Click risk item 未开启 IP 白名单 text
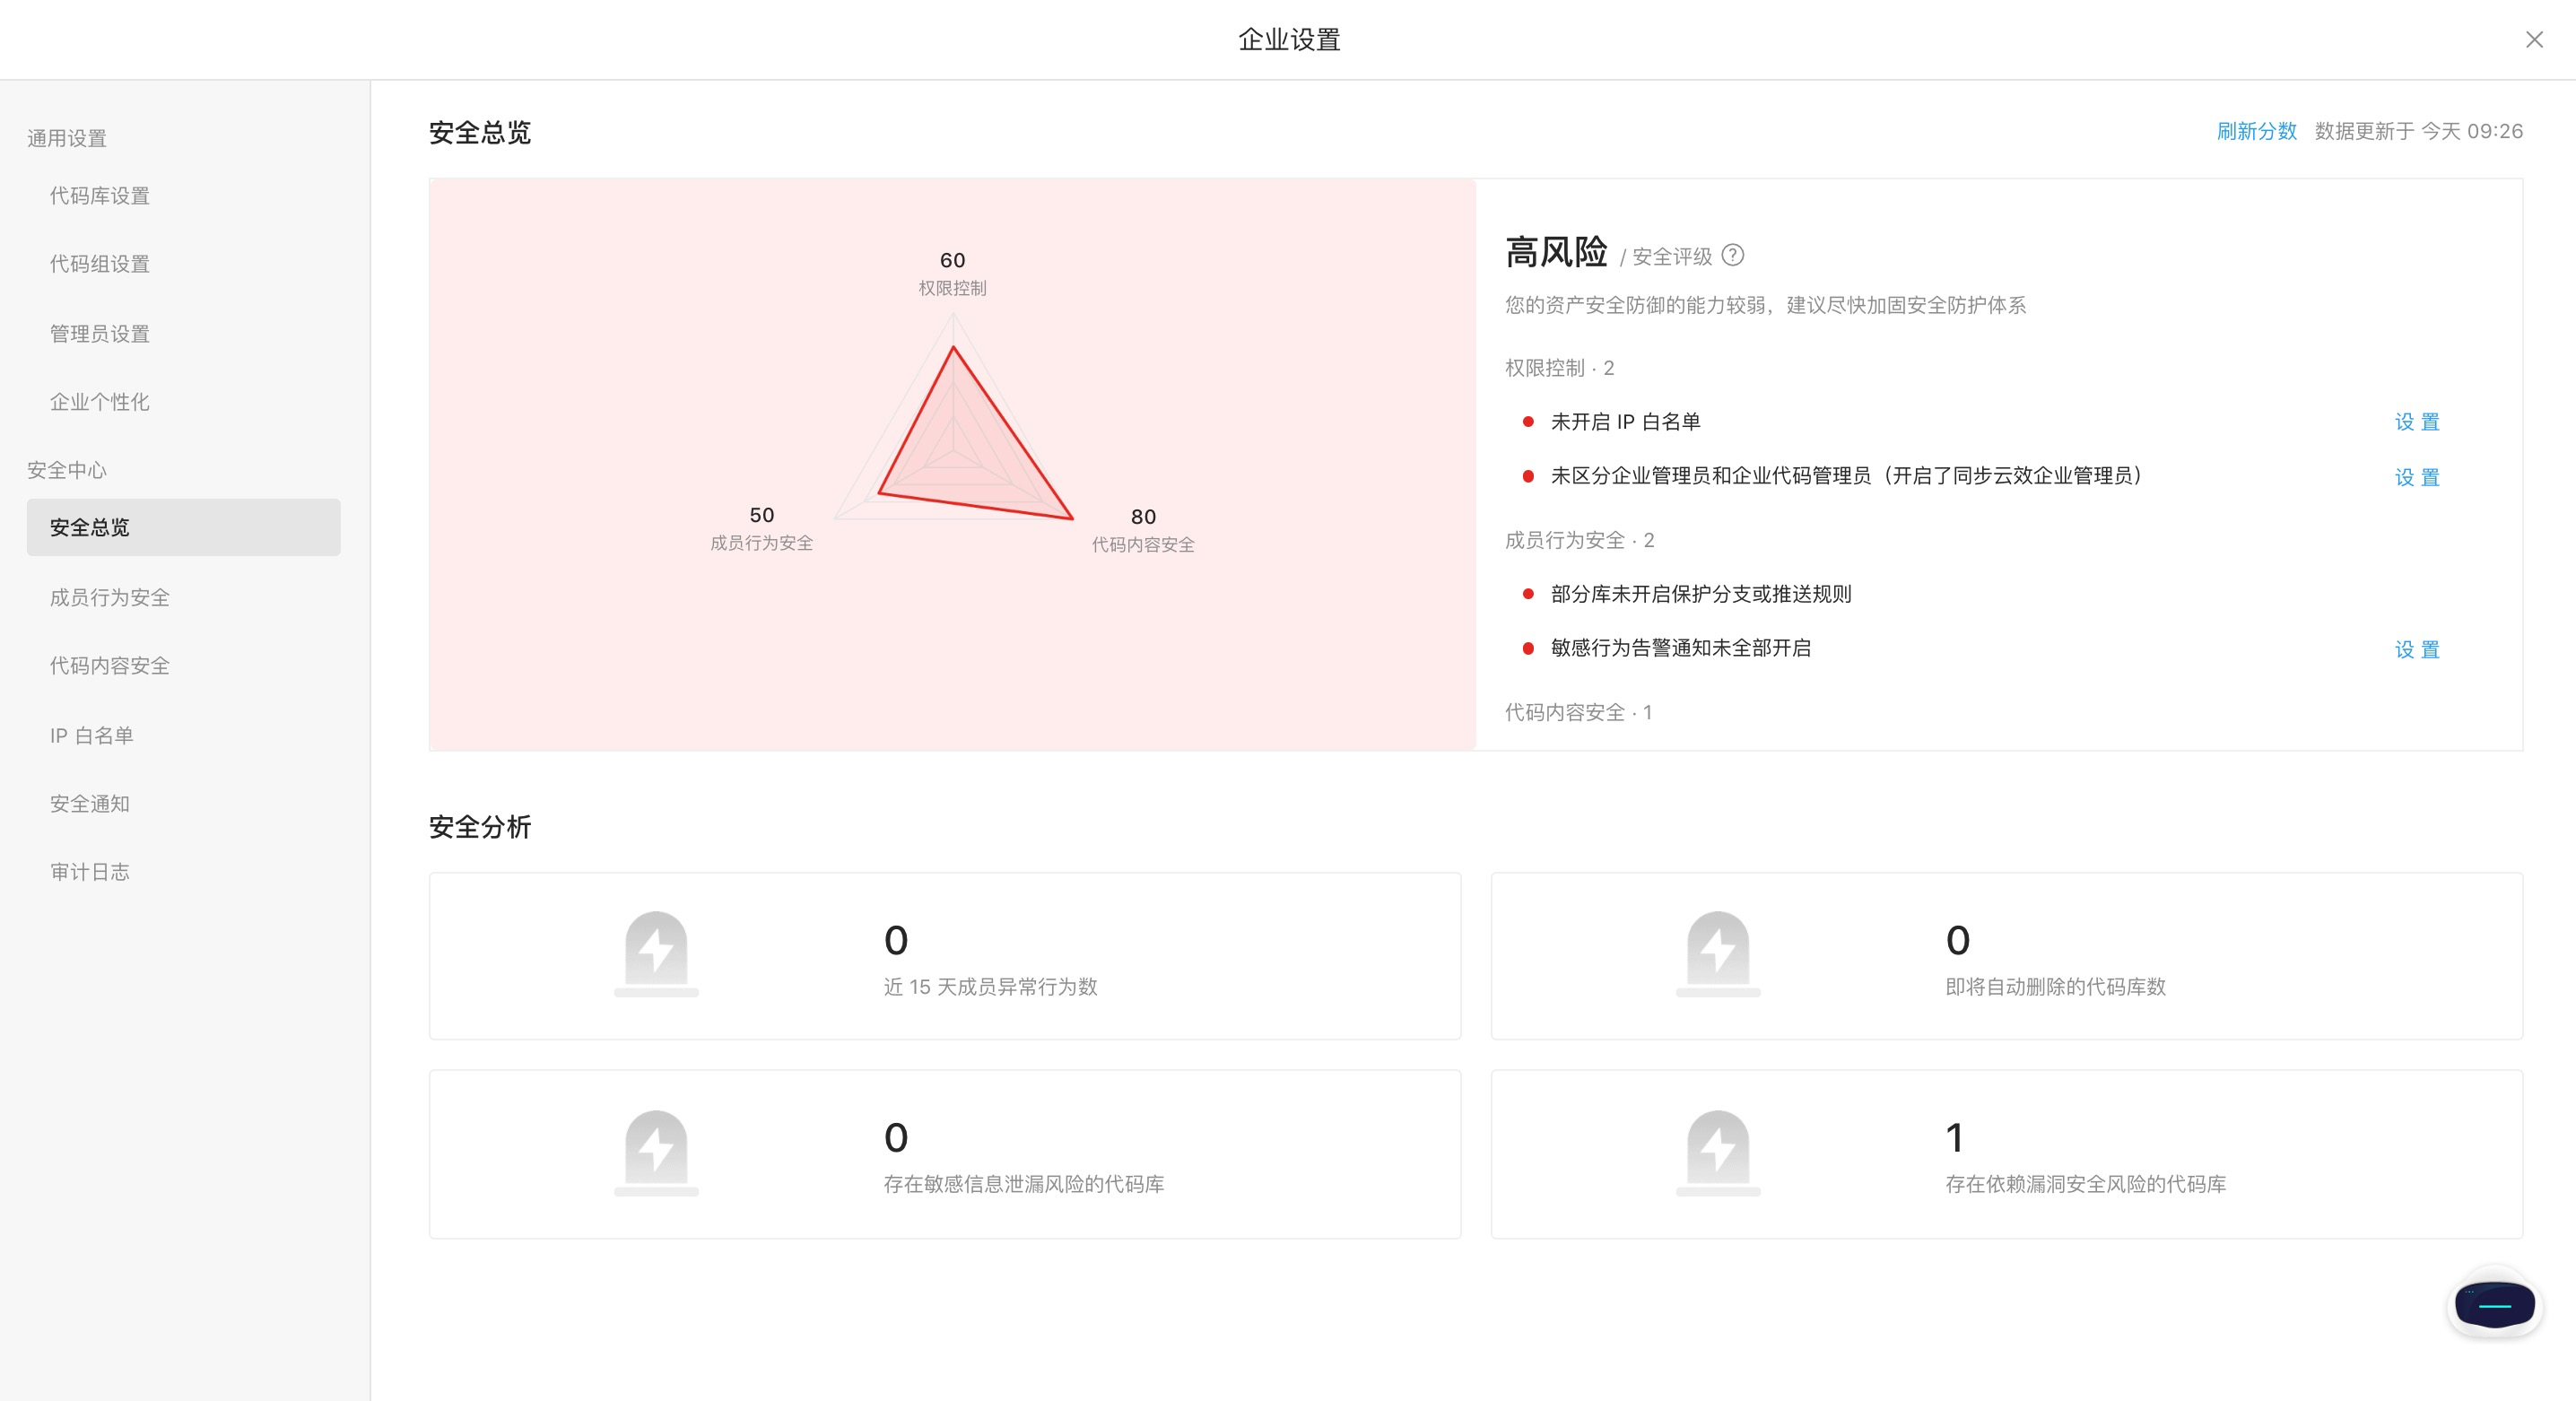This screenshot has height=1401, width=2576. [1625, 422]
